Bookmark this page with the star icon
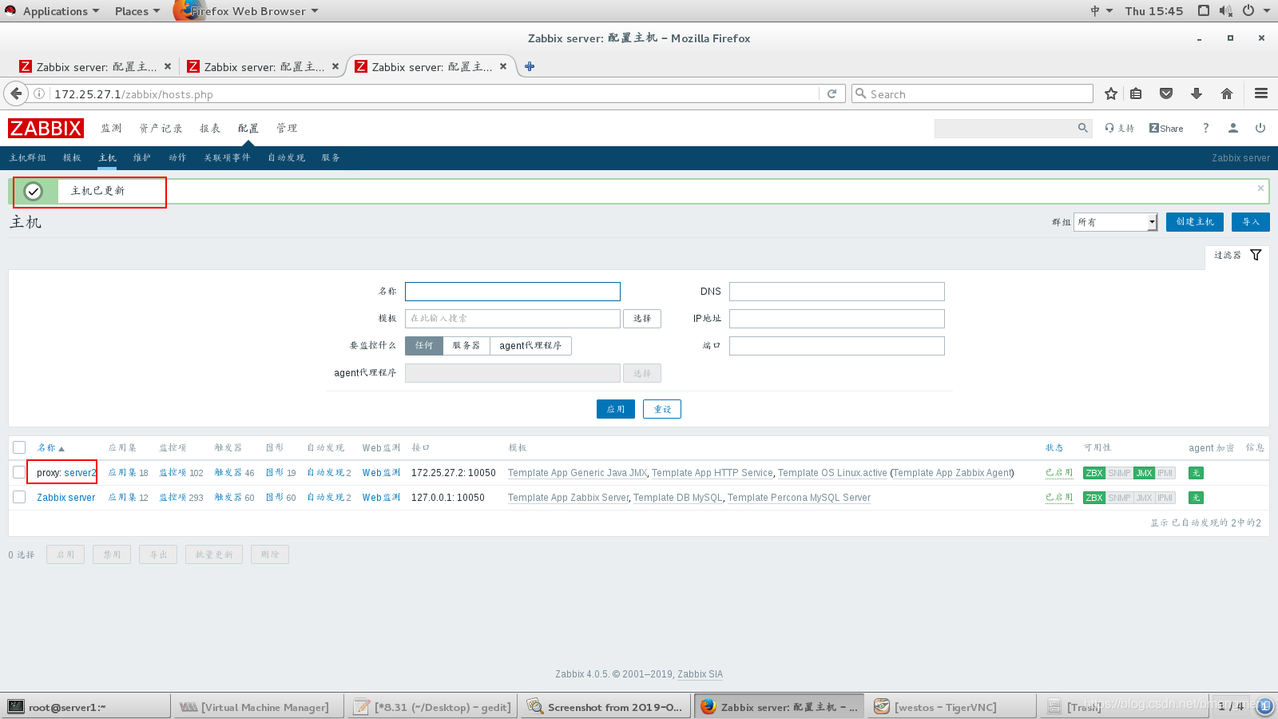 [x=1110, y=93]
